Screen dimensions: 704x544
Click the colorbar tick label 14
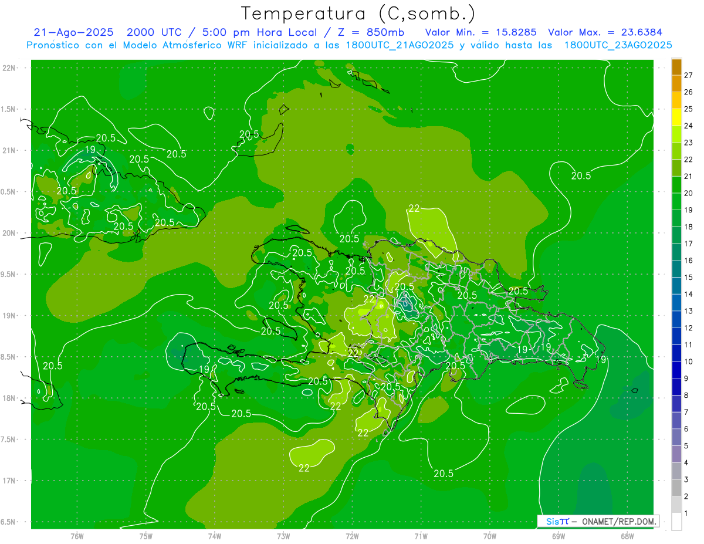click(x=688, y=294)
